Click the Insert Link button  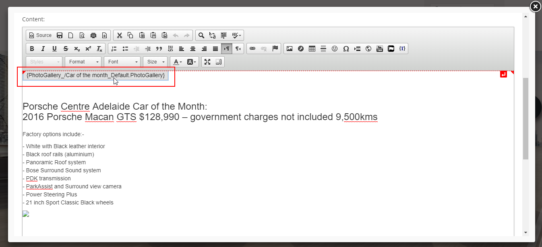coord(252,49)
